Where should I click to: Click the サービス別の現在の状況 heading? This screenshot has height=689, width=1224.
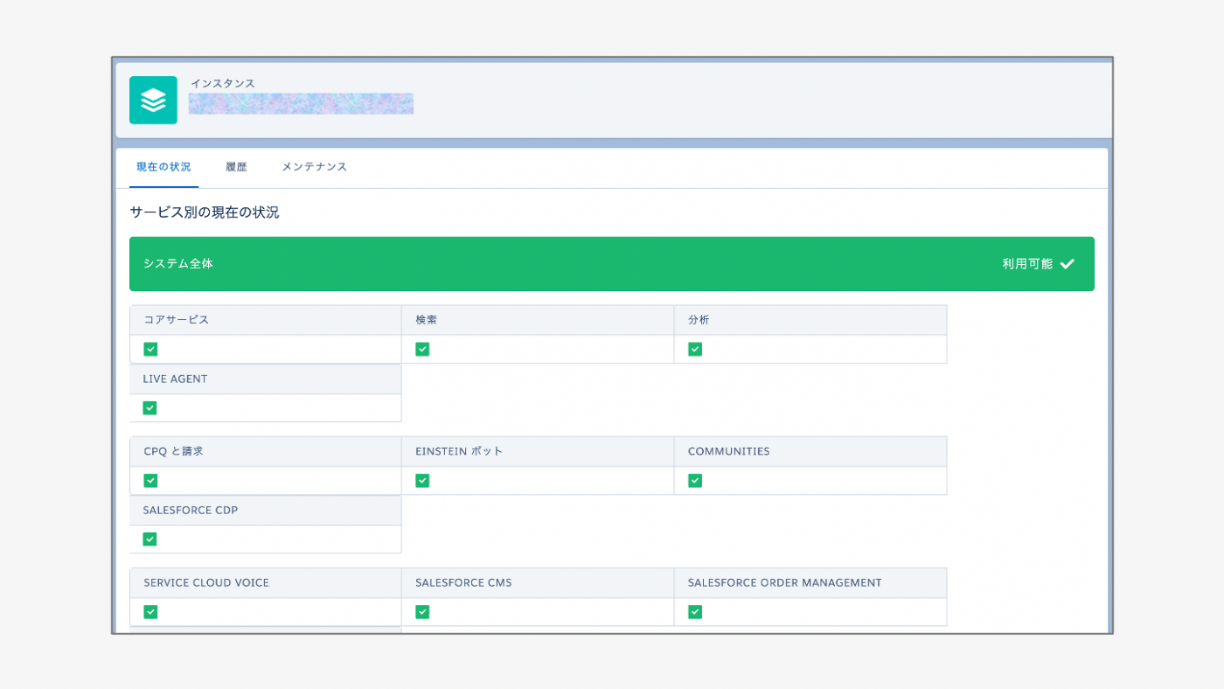click(205, 212)
